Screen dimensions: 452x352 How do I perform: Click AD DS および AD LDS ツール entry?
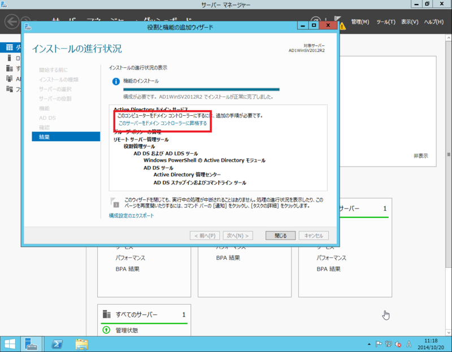tap(166, 153)
